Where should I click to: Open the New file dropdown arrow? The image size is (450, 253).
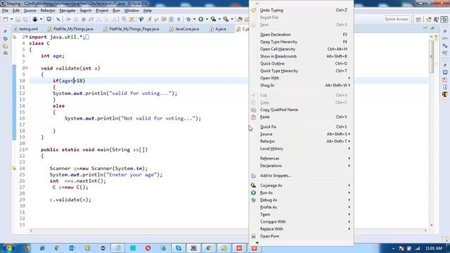[11, 19]
